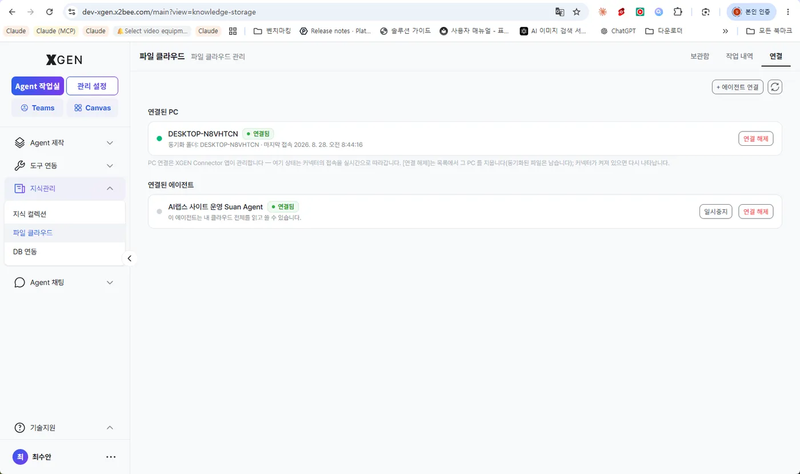The width and height of the screenshot is (800, 474).
Task: Click the gray status dot for Suan Agent
Action: point(159,212)
